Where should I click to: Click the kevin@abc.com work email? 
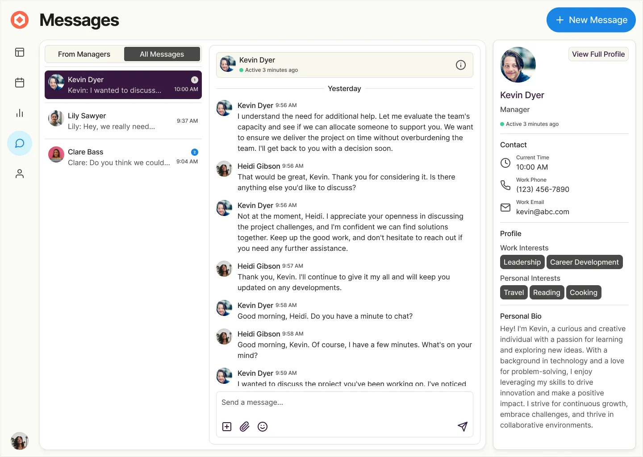543,212
